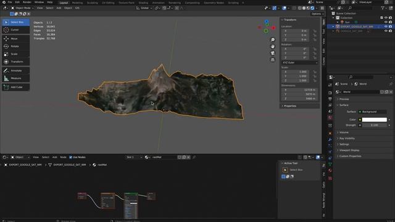The height and width of the screenshot is (222, 395).
Task: Open Material properties tab icon
Action: 330,170
